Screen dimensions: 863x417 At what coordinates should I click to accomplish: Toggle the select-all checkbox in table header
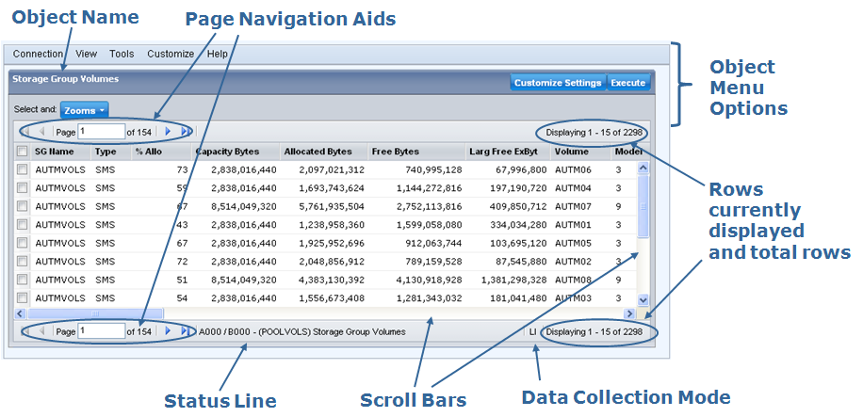pos(22,151)
